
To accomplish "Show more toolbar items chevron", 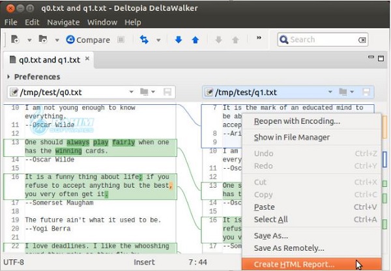I will point(259,38).
